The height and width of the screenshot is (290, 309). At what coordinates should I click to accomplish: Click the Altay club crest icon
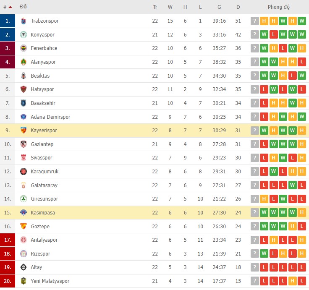click(24, 267)
